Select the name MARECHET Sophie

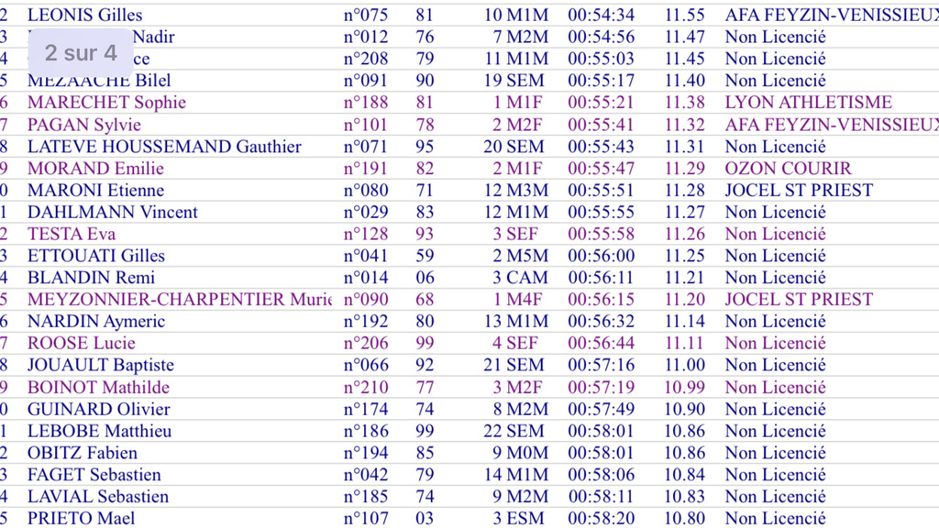pyautogui.click(x=106, y=103)
